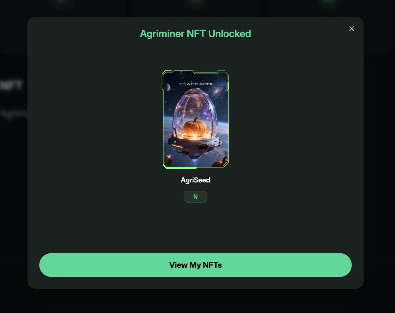Click the blurred Agriminer text behind the dialog

pos(14,114)
